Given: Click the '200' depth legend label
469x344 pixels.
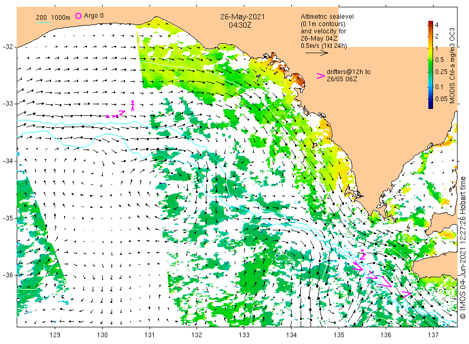Looking at the screenshot, I should click(x=41, y=17).
